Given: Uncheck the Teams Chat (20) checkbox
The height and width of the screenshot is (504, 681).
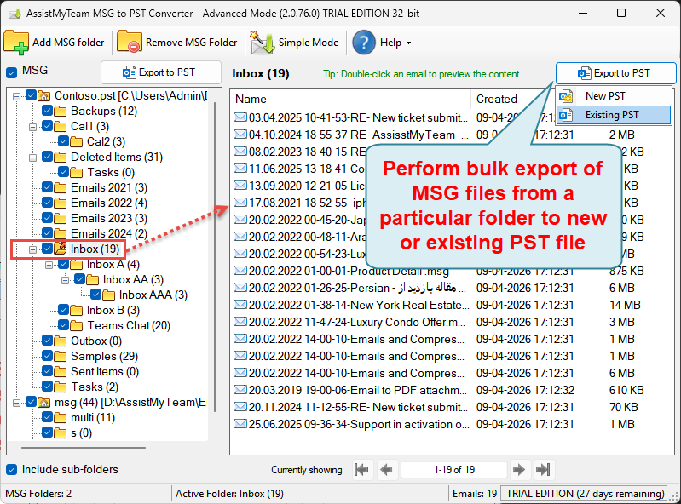Looking at the screenshot, I should coord(63,325).
